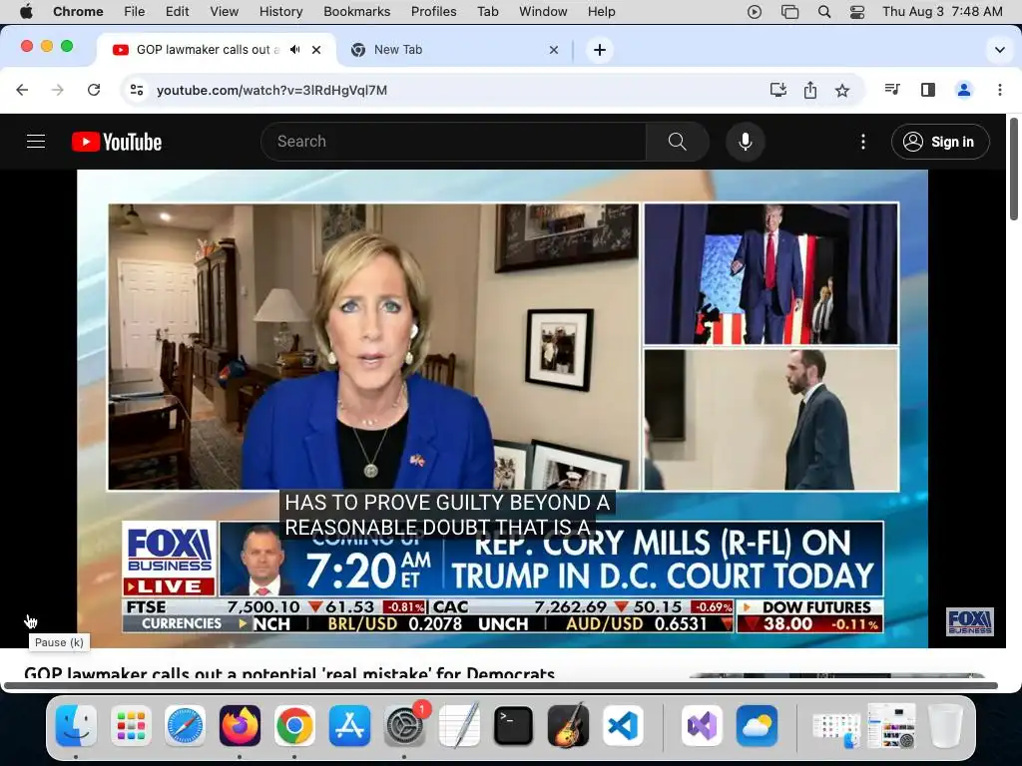The image size is (1022, 766).
Task: Open Safari from the Dock
Action: pos(185,725)
